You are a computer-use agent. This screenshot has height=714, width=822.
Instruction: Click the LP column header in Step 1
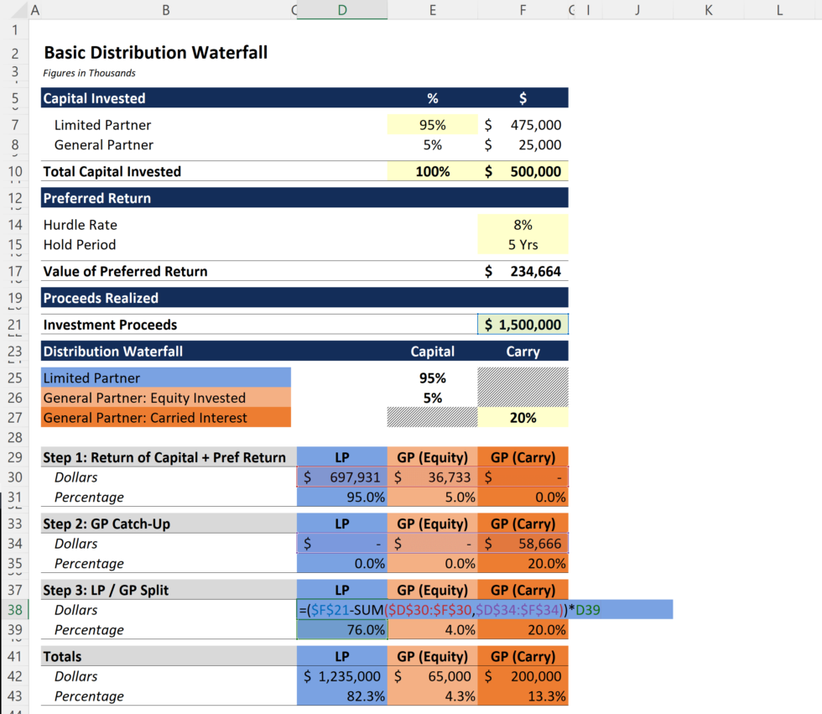point(342,457)
